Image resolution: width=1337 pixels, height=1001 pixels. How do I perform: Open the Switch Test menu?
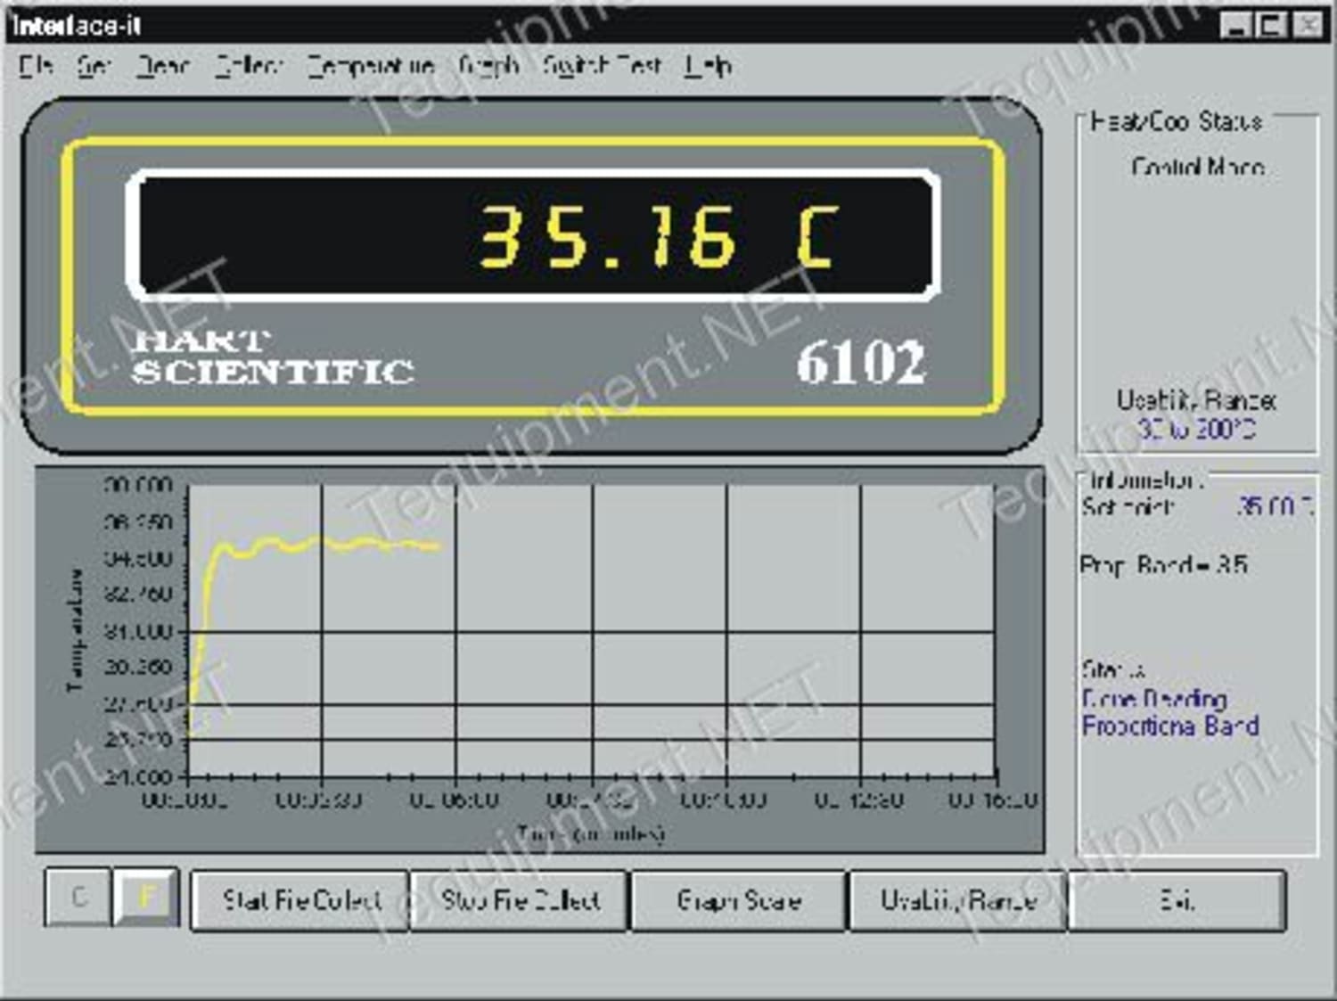coord(602,66)
